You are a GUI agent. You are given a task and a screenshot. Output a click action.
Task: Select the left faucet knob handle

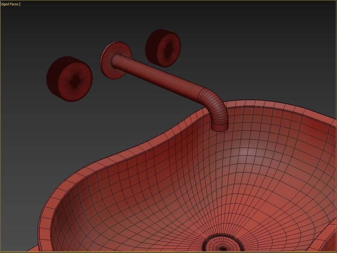click(70, 79)
